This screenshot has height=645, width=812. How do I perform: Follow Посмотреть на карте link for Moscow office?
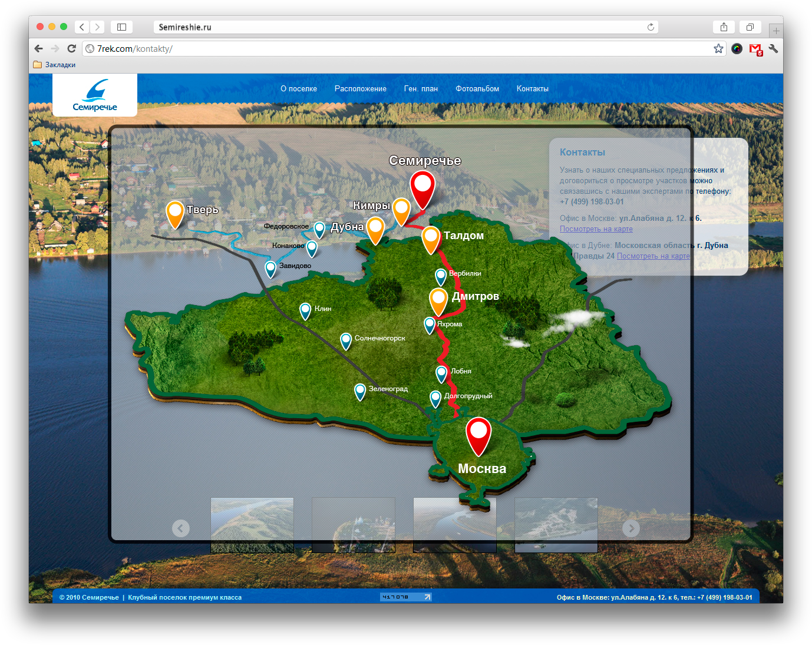(x=596, y=229)
